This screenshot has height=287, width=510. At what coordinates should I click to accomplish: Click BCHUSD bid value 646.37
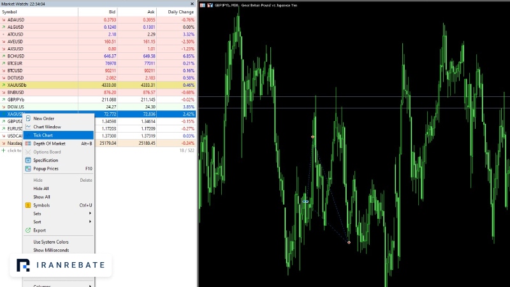click(110, 56)
